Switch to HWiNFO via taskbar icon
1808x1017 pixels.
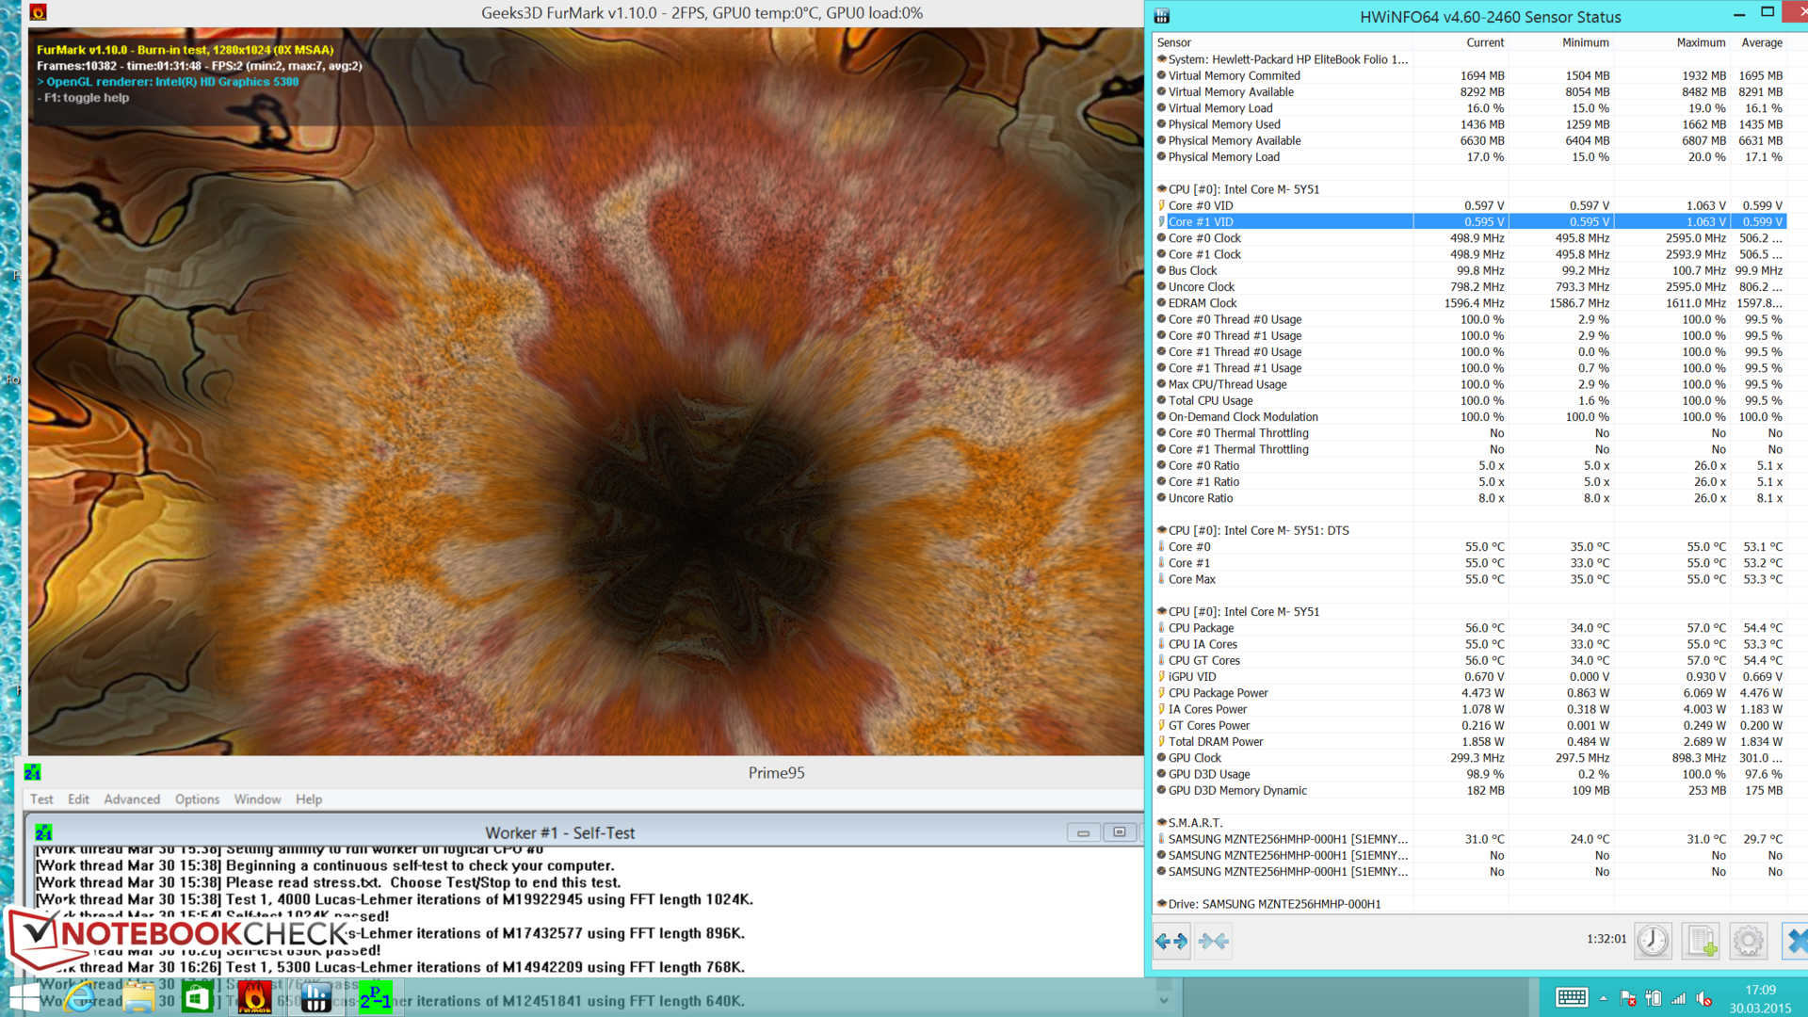(315, 997)
